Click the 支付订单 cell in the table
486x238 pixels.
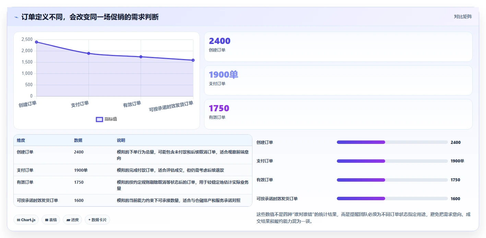25,170
